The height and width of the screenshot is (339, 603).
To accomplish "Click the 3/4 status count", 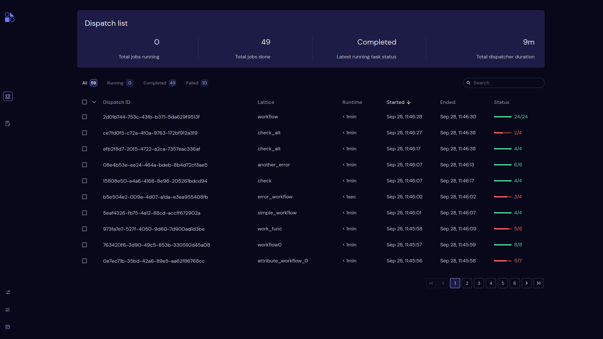I will (x=518, y=197).
